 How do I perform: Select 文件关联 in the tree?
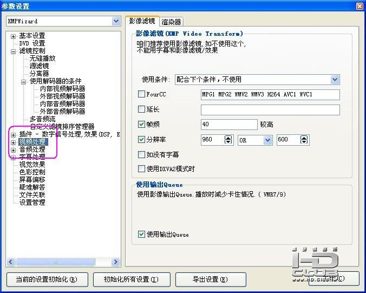pyautogui.click(x=32, y=195)
